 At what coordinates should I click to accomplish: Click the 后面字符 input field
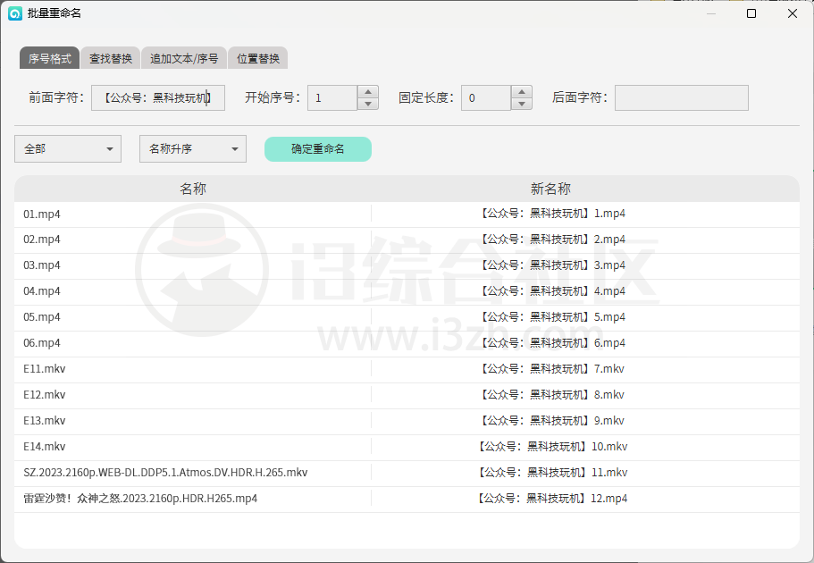(682, 97)
